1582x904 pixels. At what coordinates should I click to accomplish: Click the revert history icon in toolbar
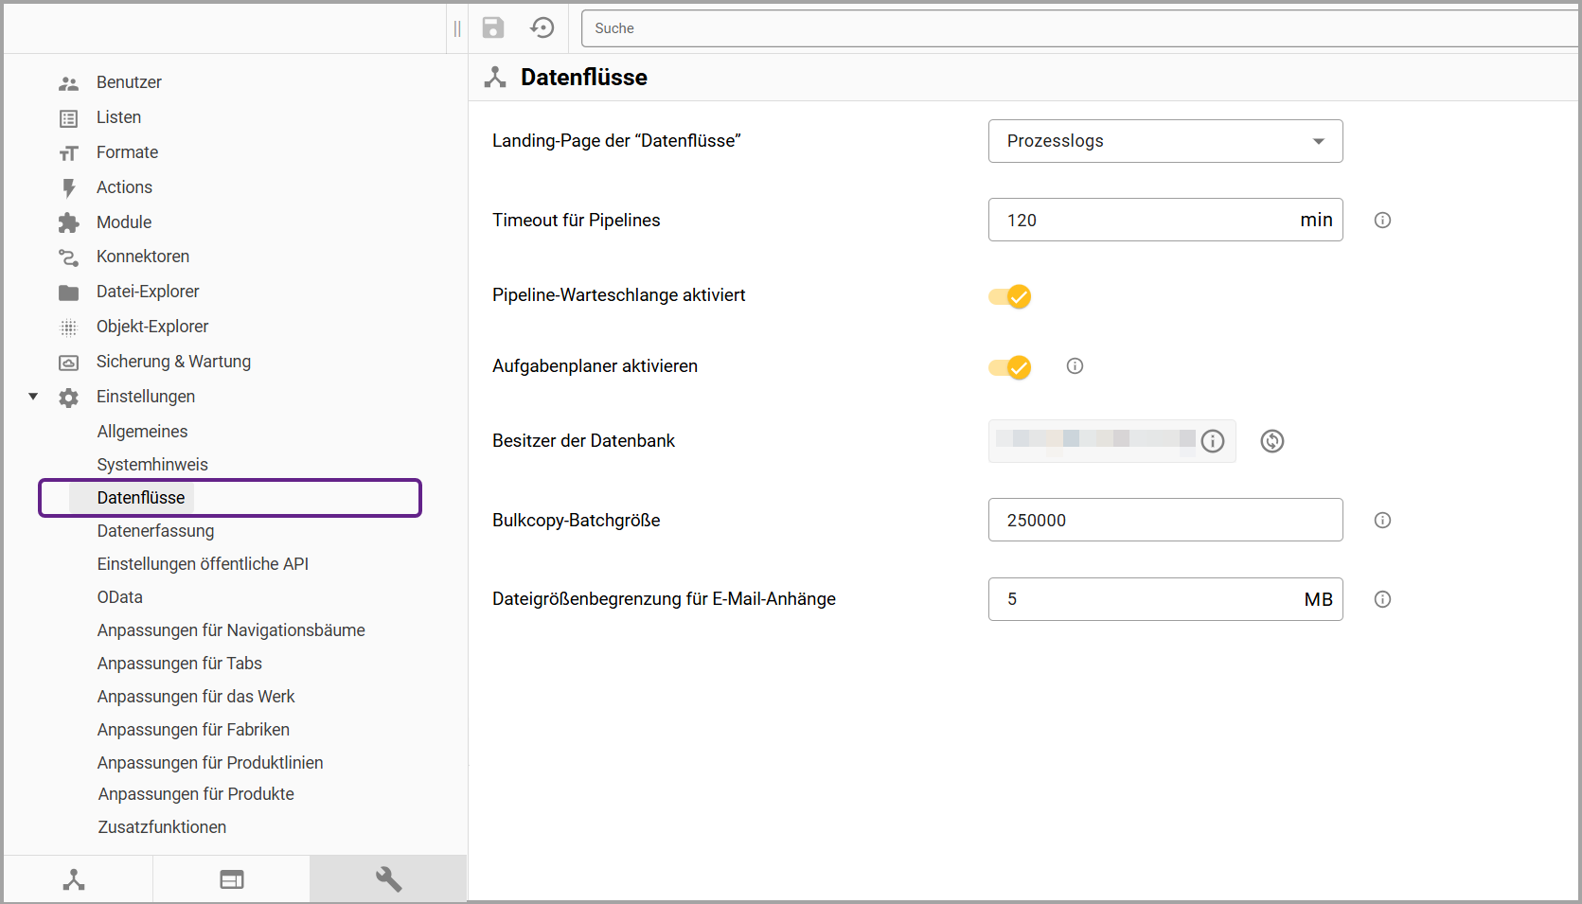(x=542, y=27)
